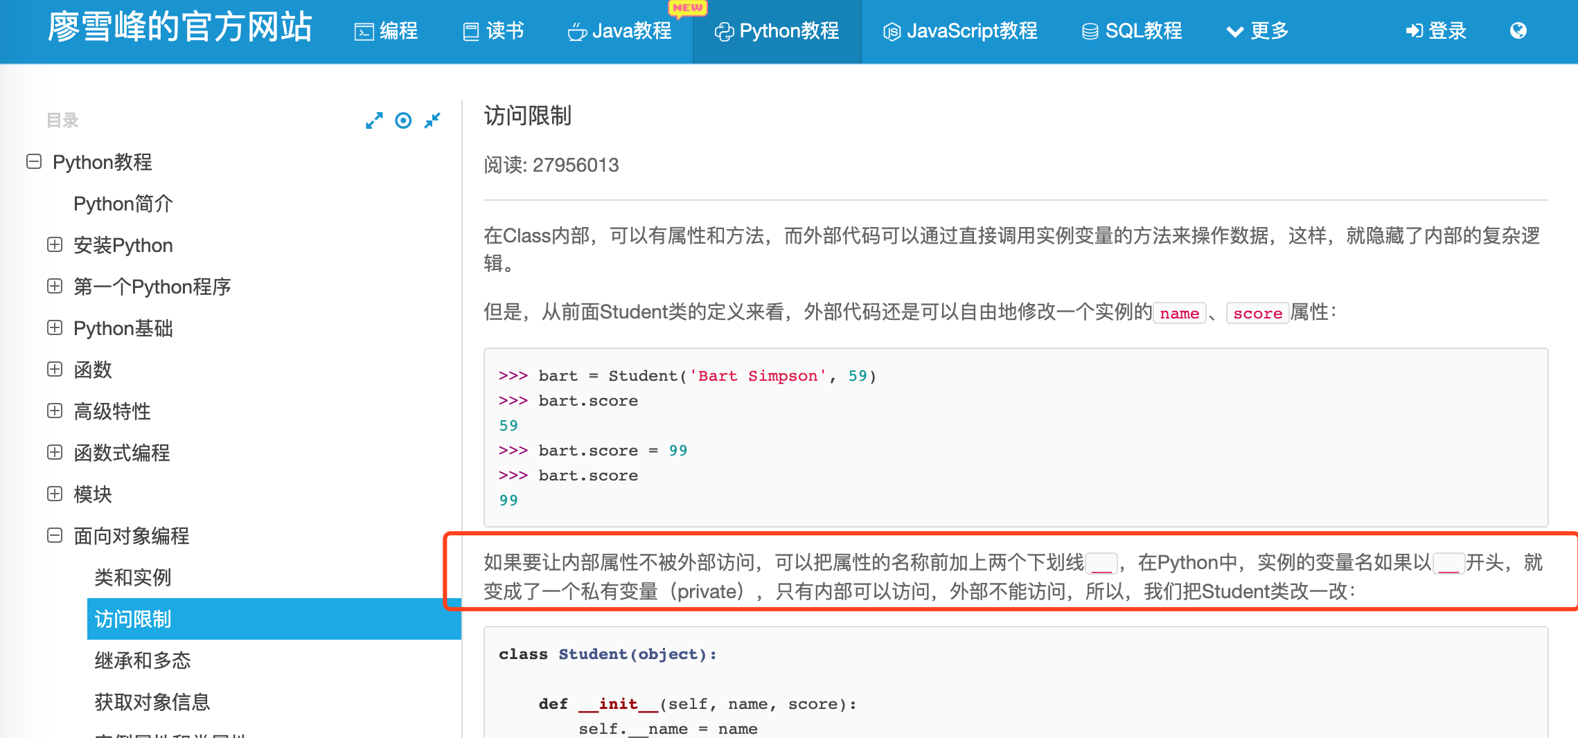
Task: Open the 高级特性 chapter link
Action: click(112, 411)
